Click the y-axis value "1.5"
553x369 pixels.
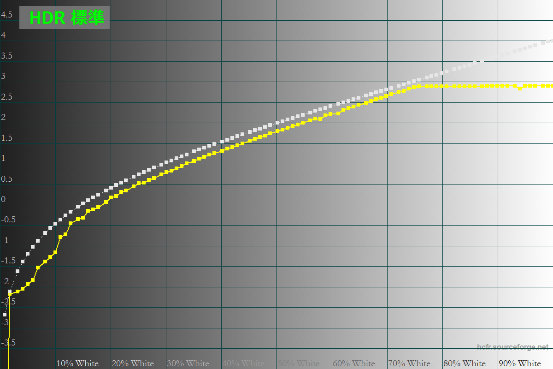(x=6, y=138)
